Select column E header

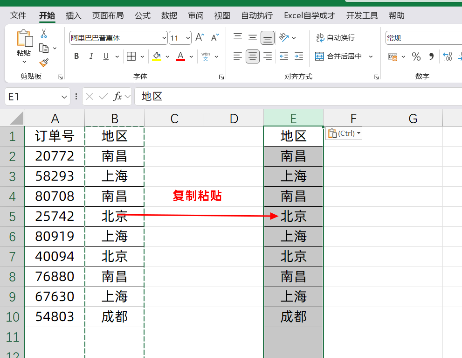pos(293,118)
